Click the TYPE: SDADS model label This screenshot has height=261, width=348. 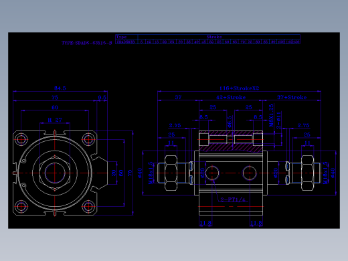pyautogui.click(x=87, y=43)
